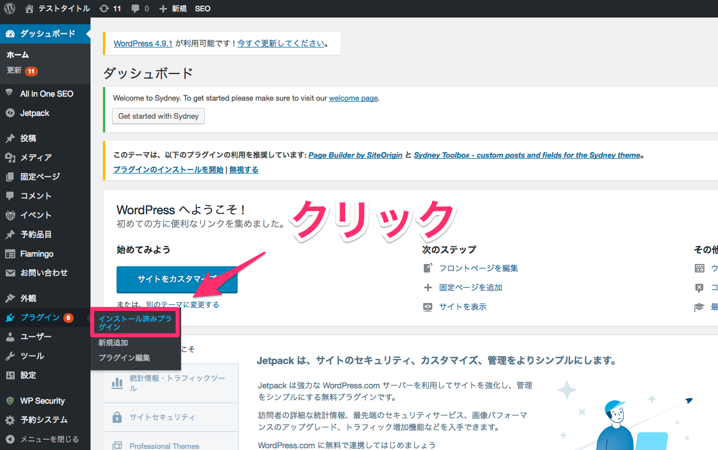Select the サイトセキュリティ Jetpack tab

click(x=171, y=417)
